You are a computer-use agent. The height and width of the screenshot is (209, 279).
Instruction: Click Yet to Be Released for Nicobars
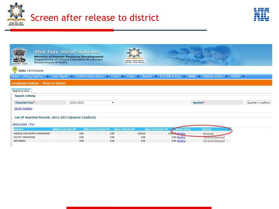214,141
